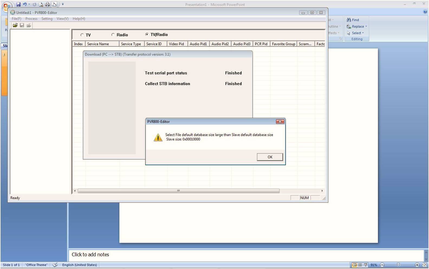The image size is (429, 269).
Task: Click OK in the warning dialog
Action: click(270, 157)
